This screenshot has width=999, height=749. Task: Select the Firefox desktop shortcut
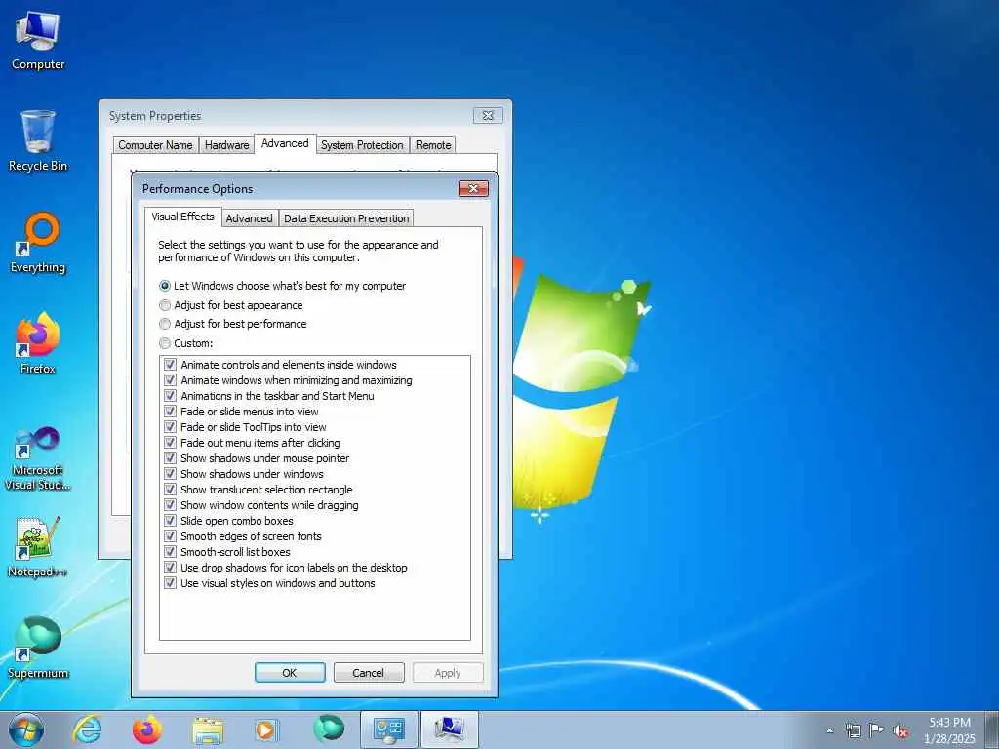pyautogui.click(x=38, y=343)
